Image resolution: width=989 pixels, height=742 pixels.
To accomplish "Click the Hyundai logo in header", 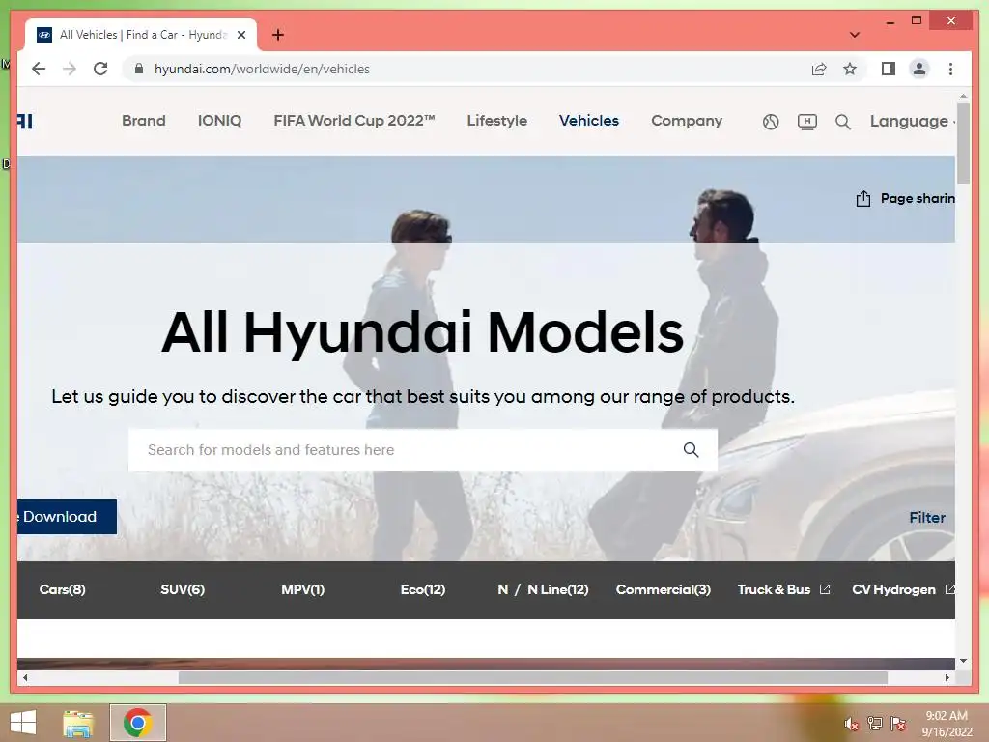I will (x=24, y=121).
